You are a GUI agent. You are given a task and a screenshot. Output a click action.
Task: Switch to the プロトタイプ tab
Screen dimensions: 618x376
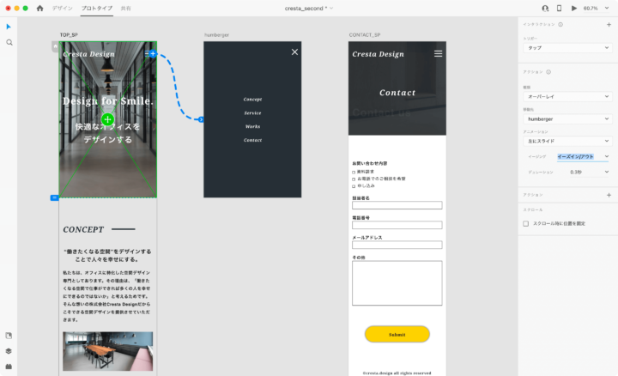(97, 9)
